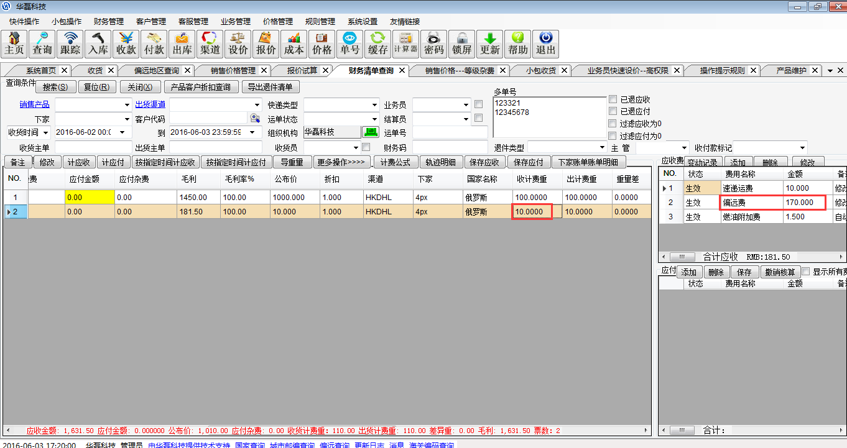
Task: Toggle 显示所有费 checkbox
Action: [806, 272]
